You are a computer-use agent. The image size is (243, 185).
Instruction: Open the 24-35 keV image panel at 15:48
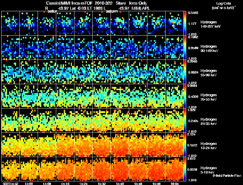[138, 121]
